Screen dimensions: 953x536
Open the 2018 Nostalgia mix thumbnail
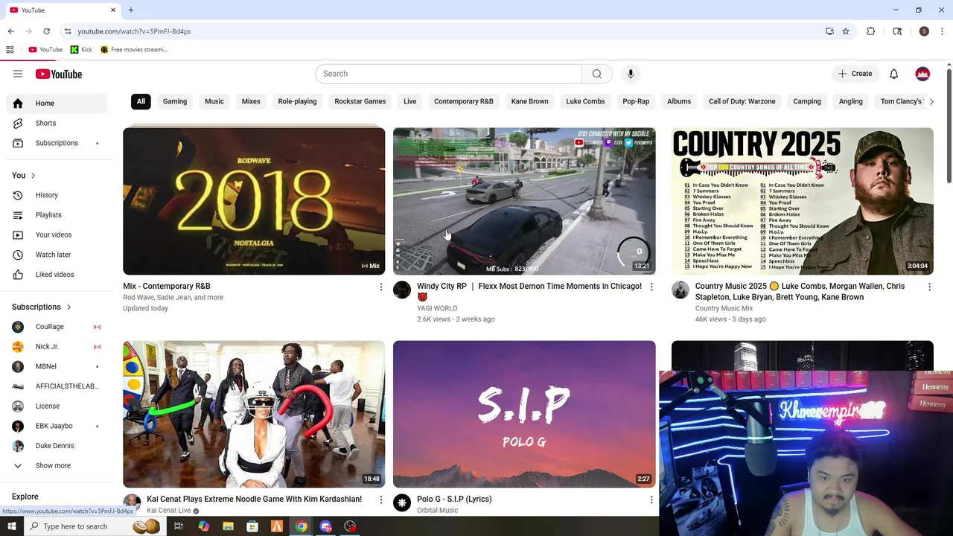[x=254, y=201]
